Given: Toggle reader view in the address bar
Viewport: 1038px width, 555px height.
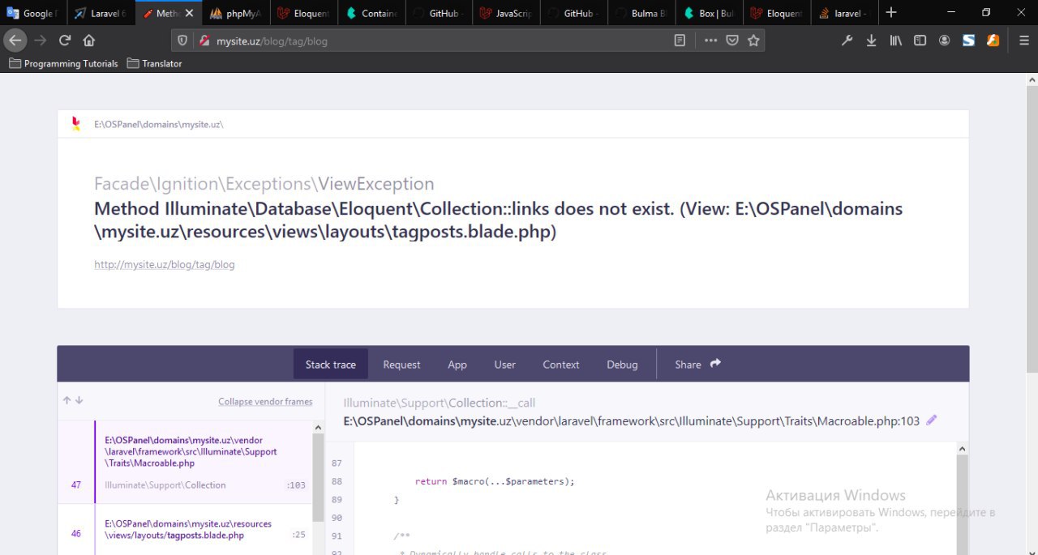Looking at the screenshot, I should click(680, 41).
